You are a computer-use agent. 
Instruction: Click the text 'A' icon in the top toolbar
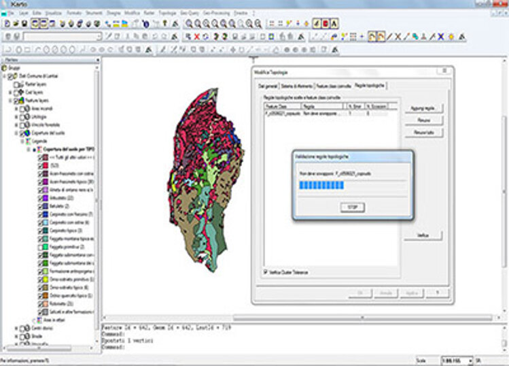334,23
